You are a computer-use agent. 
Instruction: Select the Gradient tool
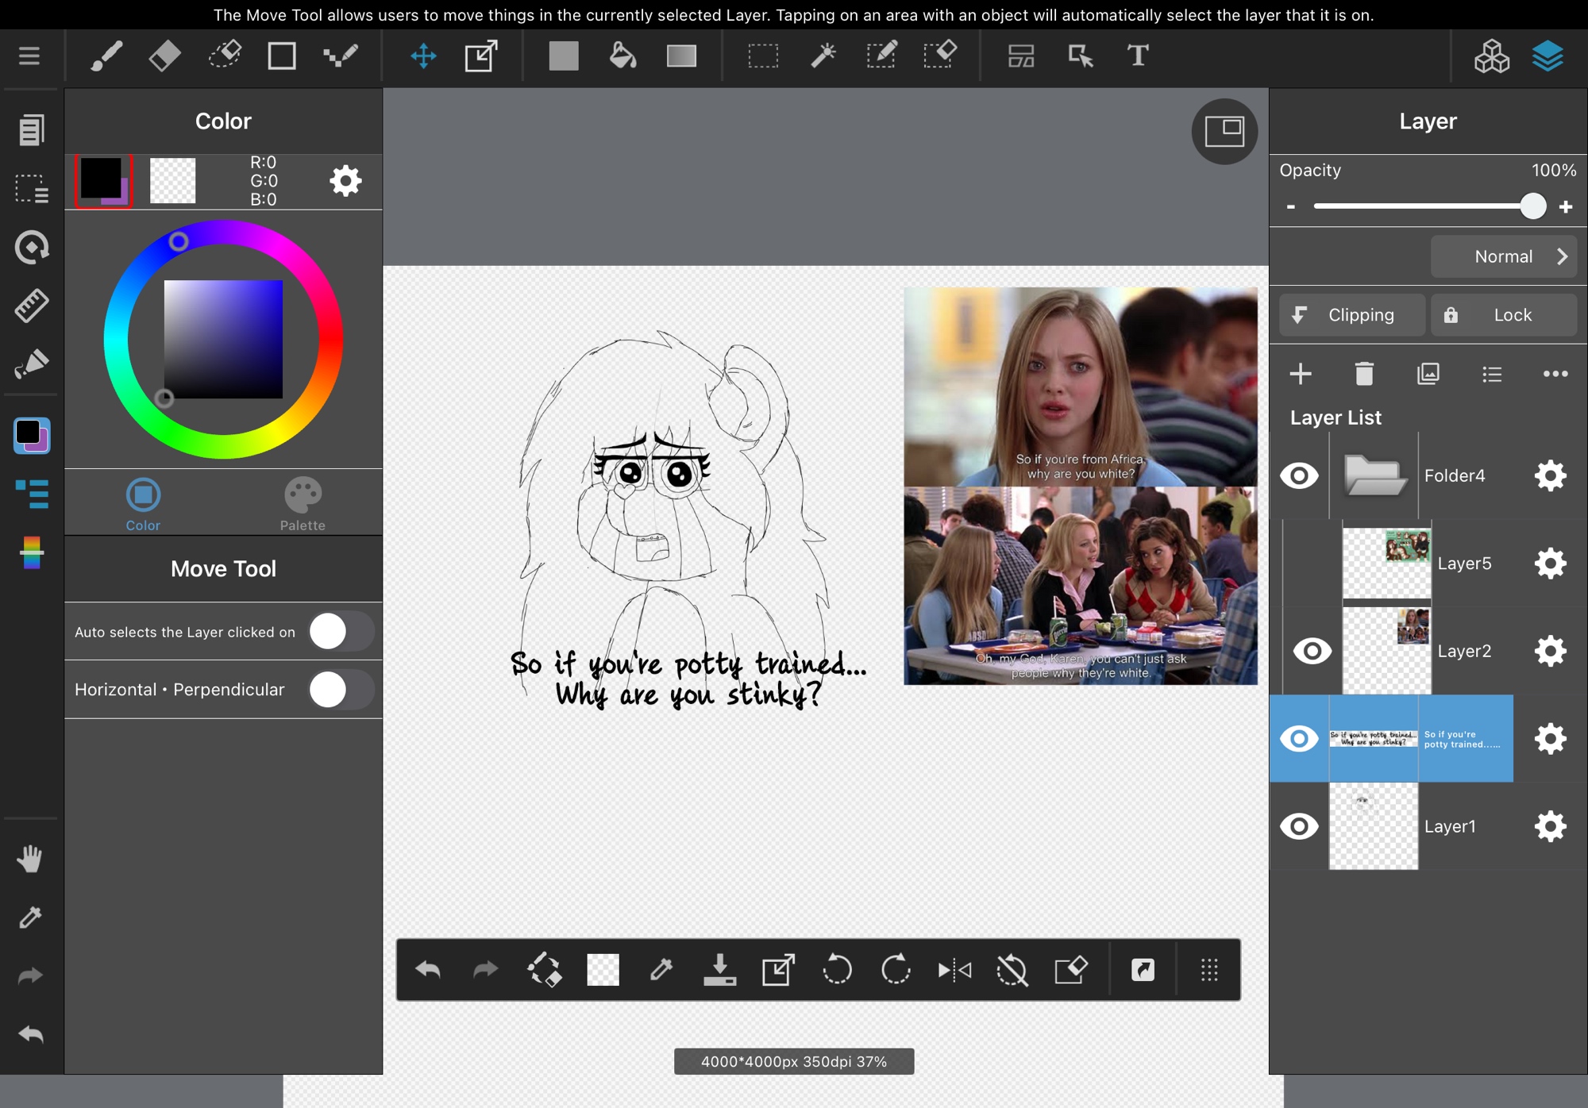(x=681, y=56)
